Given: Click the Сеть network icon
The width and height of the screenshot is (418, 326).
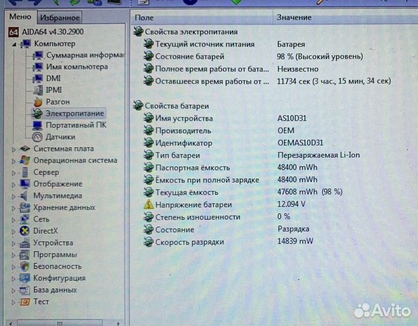Looking at the screenshot, I should (x=25, y=219).
